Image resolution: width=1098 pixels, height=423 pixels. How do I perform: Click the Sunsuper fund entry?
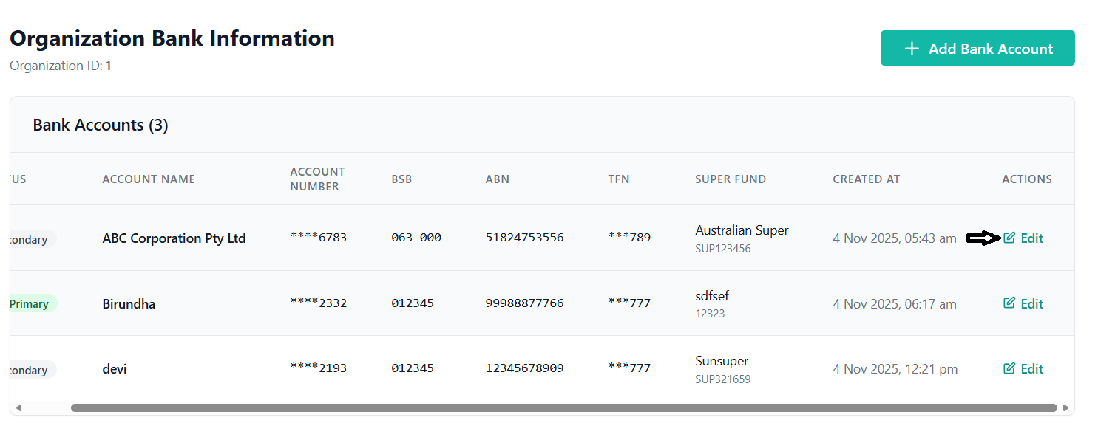click(722, 361)
